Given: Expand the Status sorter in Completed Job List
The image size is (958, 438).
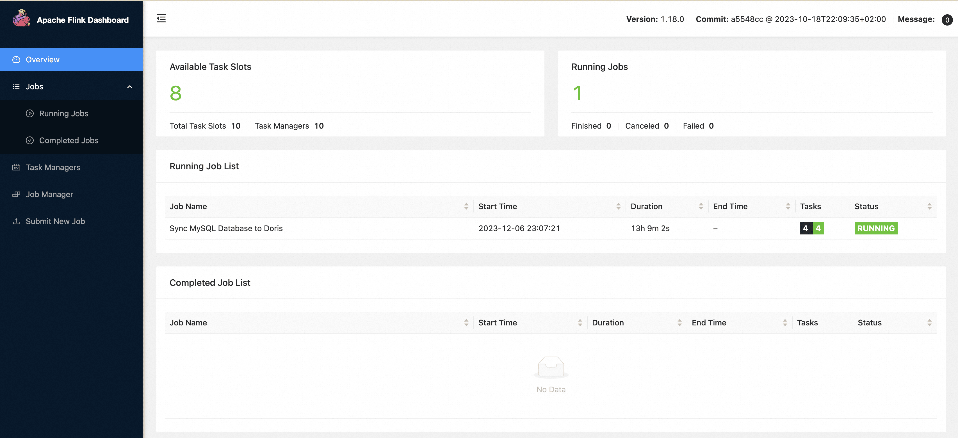Looking at the screenshot, I should tap(930, 323).
